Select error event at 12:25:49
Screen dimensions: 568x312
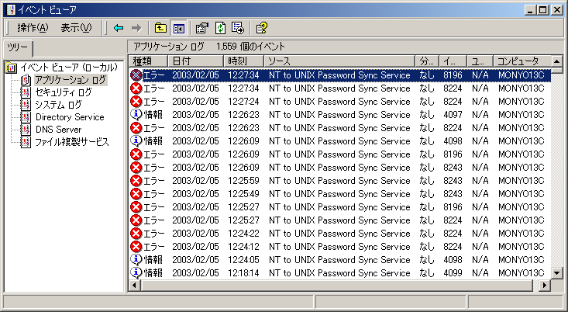tap(339, 194)
